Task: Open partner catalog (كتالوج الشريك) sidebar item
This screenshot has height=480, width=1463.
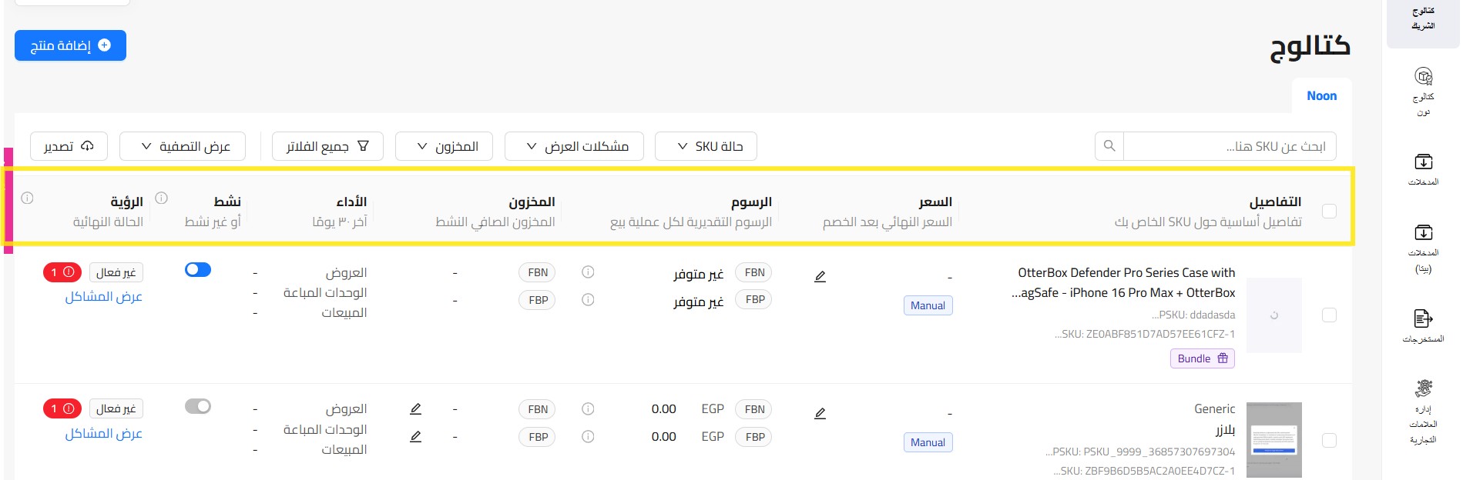Action: pyautogui.click(x=1423, y=19)
